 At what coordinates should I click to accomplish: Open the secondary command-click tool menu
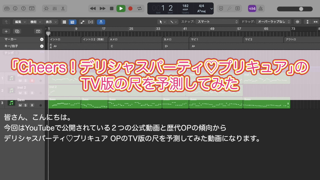click(173, 22)
